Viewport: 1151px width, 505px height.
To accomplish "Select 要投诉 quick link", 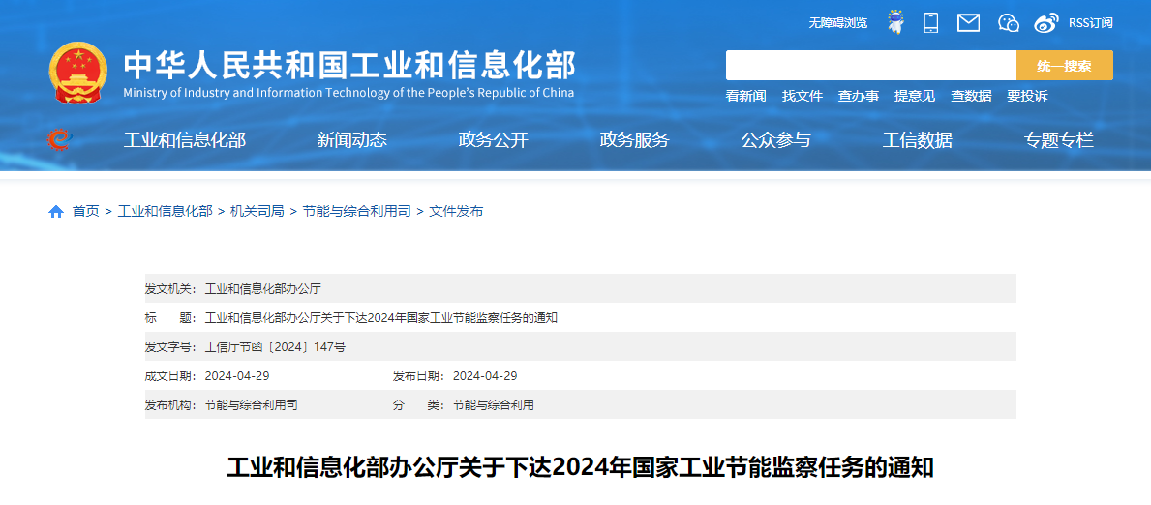I will tap(1027, 96).
